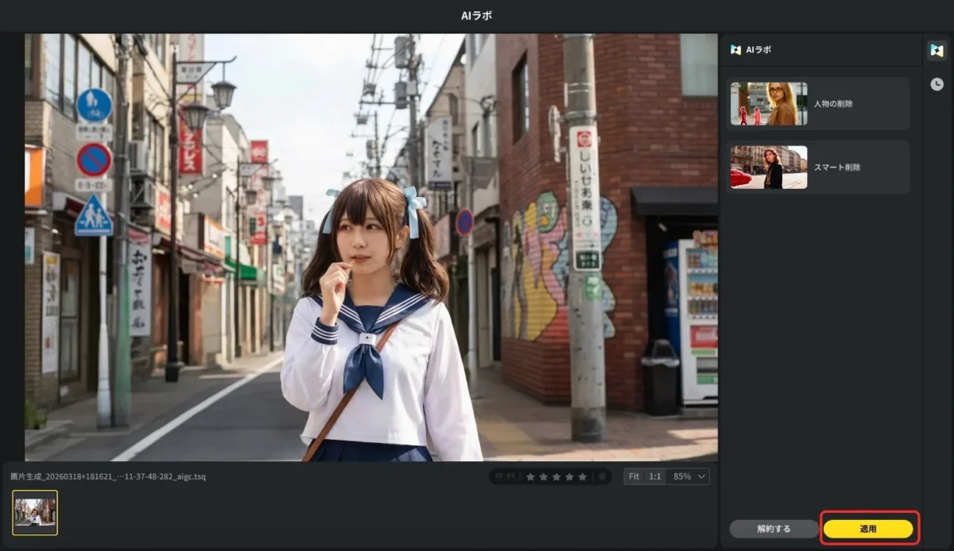Screen dimensions: 954x551
Task: Open the history clock icon
Action: tap(937, 83)
